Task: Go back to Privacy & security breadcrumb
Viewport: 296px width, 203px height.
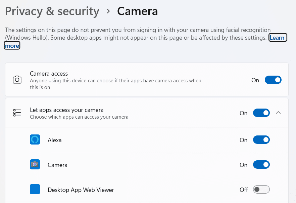Action: tap(52, 11)
